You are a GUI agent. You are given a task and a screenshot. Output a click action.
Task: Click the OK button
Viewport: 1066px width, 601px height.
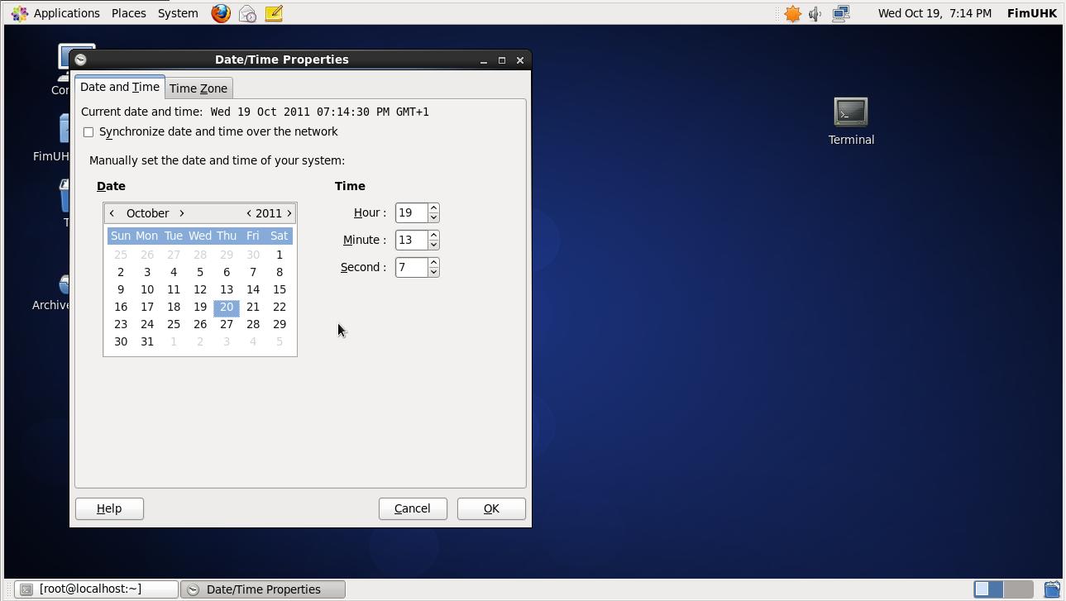[x=491, y=508]
